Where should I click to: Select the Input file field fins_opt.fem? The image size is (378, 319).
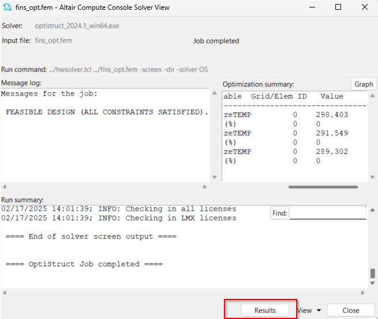(x=108, y=40)
